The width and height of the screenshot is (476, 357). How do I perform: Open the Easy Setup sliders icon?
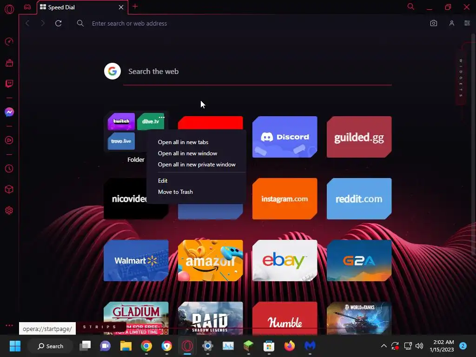467,23
